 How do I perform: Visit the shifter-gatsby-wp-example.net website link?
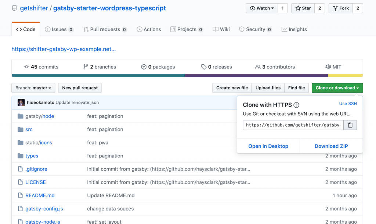point(64,49)
